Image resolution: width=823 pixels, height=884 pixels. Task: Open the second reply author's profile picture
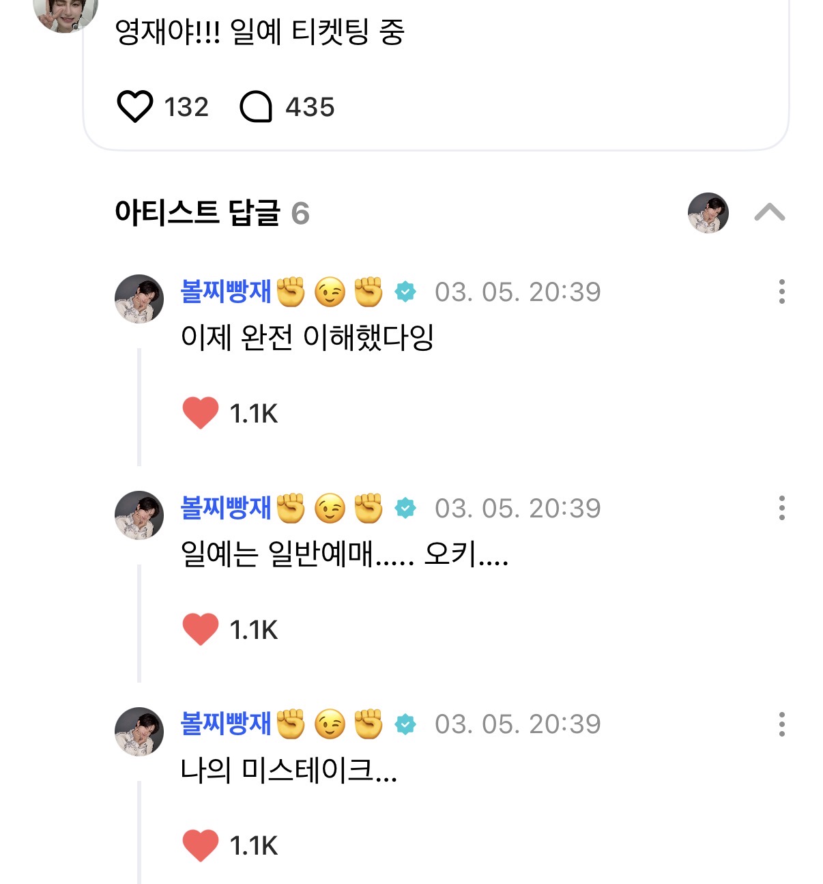tap(139, 515)
